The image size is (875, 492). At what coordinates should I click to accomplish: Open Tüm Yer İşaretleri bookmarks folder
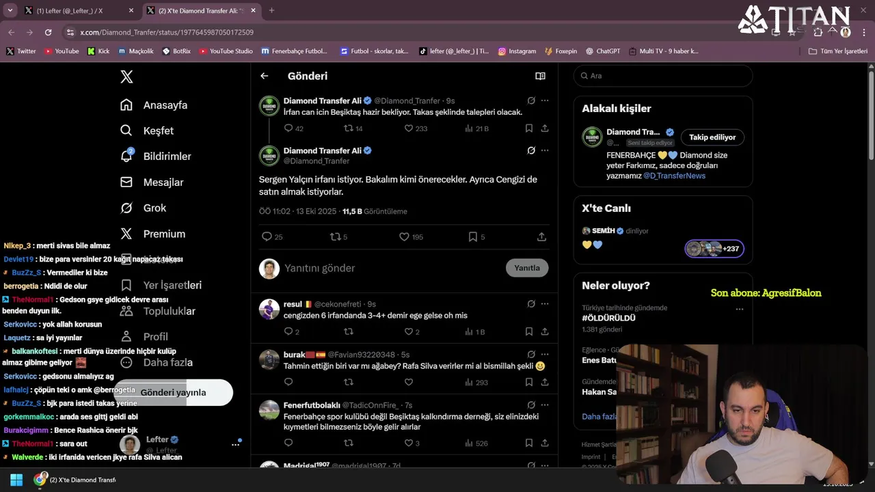coord(837,51)
